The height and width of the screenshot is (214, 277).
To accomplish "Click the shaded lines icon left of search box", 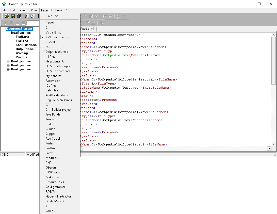I will coord(18,23).
